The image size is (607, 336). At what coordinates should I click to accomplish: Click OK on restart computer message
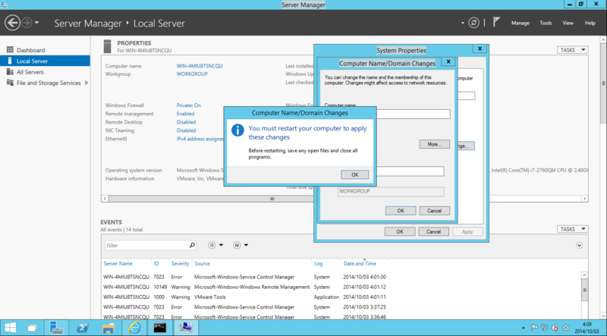354,174
